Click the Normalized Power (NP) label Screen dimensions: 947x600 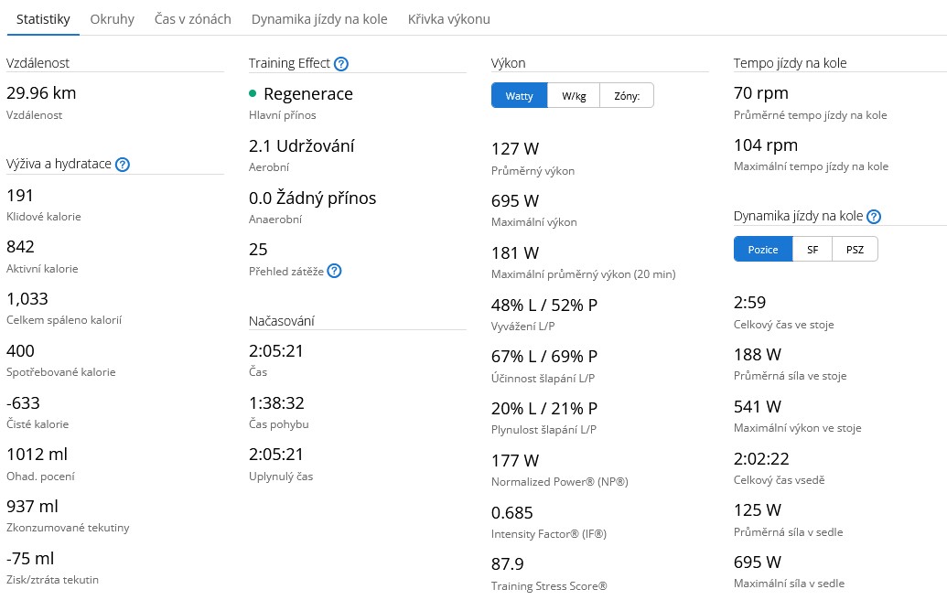[x=559, y=482]
